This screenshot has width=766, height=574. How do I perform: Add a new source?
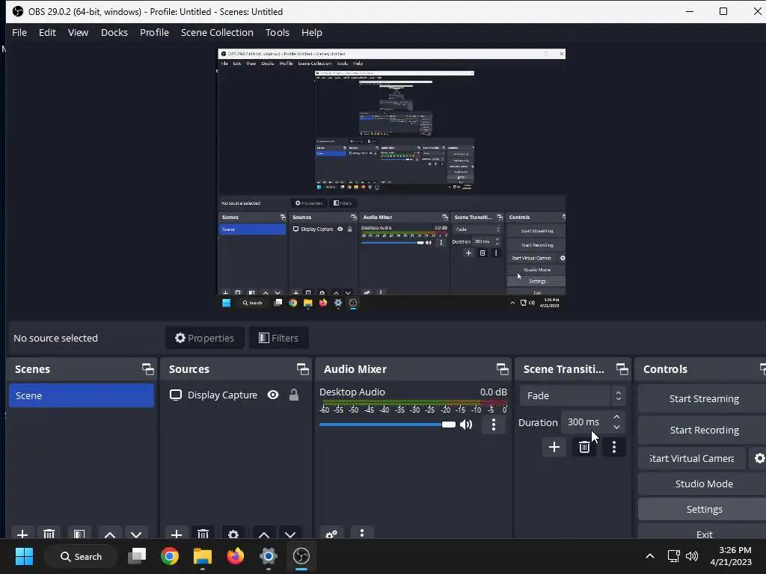point(177,534)
